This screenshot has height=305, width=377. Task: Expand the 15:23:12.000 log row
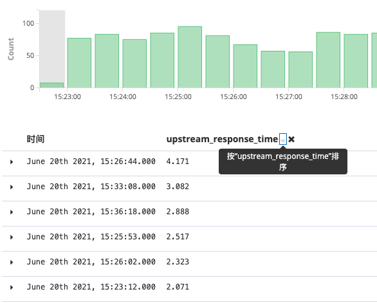(x=12, y=287)
